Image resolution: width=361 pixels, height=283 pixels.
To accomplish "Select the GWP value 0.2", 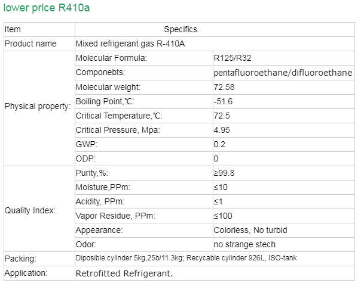I will (219, 144).
